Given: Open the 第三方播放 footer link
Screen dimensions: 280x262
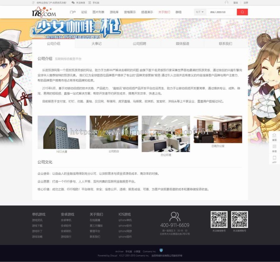Looking at the screenshot, I should (96, 226).
